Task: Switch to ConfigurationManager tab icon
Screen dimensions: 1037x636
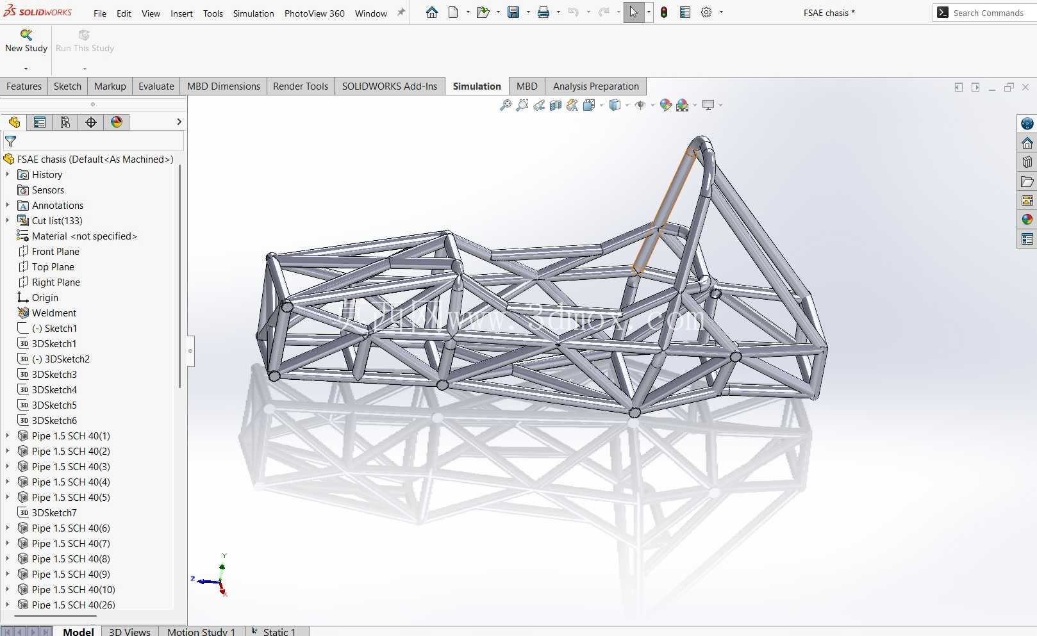Action: tap(65, 122)
